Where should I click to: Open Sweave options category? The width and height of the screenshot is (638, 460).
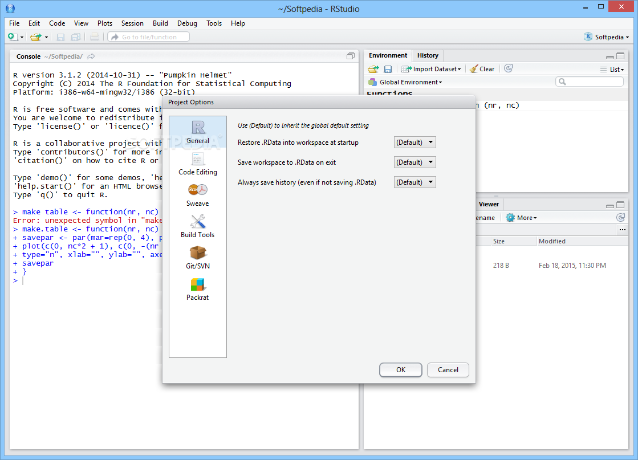(x=198, y=195)
